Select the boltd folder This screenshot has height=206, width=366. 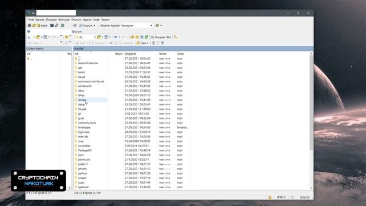tap(81, 73)
